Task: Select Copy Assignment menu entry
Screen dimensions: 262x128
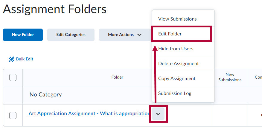Action: pos(177,78)
